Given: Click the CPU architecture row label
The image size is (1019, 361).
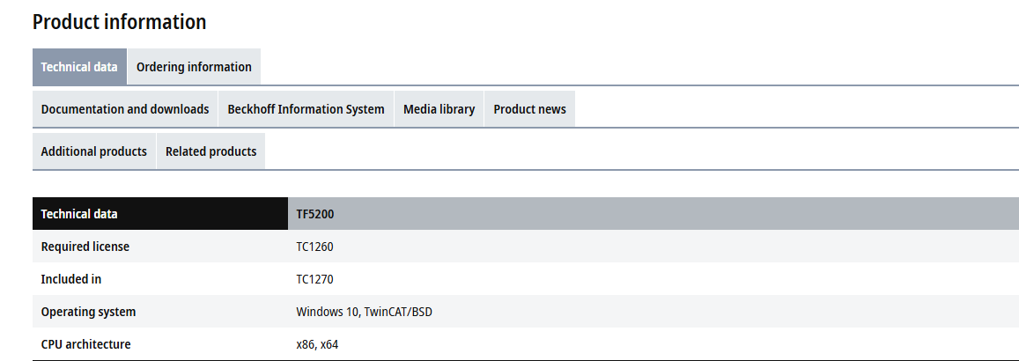Looking at the screenshot, I should [x=85, y=344].
